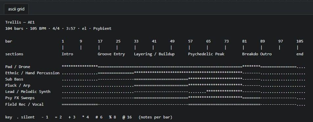The width and height of the screenshot is (313, 122).
Task: Click the 'Pad / Drone' track name
Action: pyautogui.click(x=17, y=67)
